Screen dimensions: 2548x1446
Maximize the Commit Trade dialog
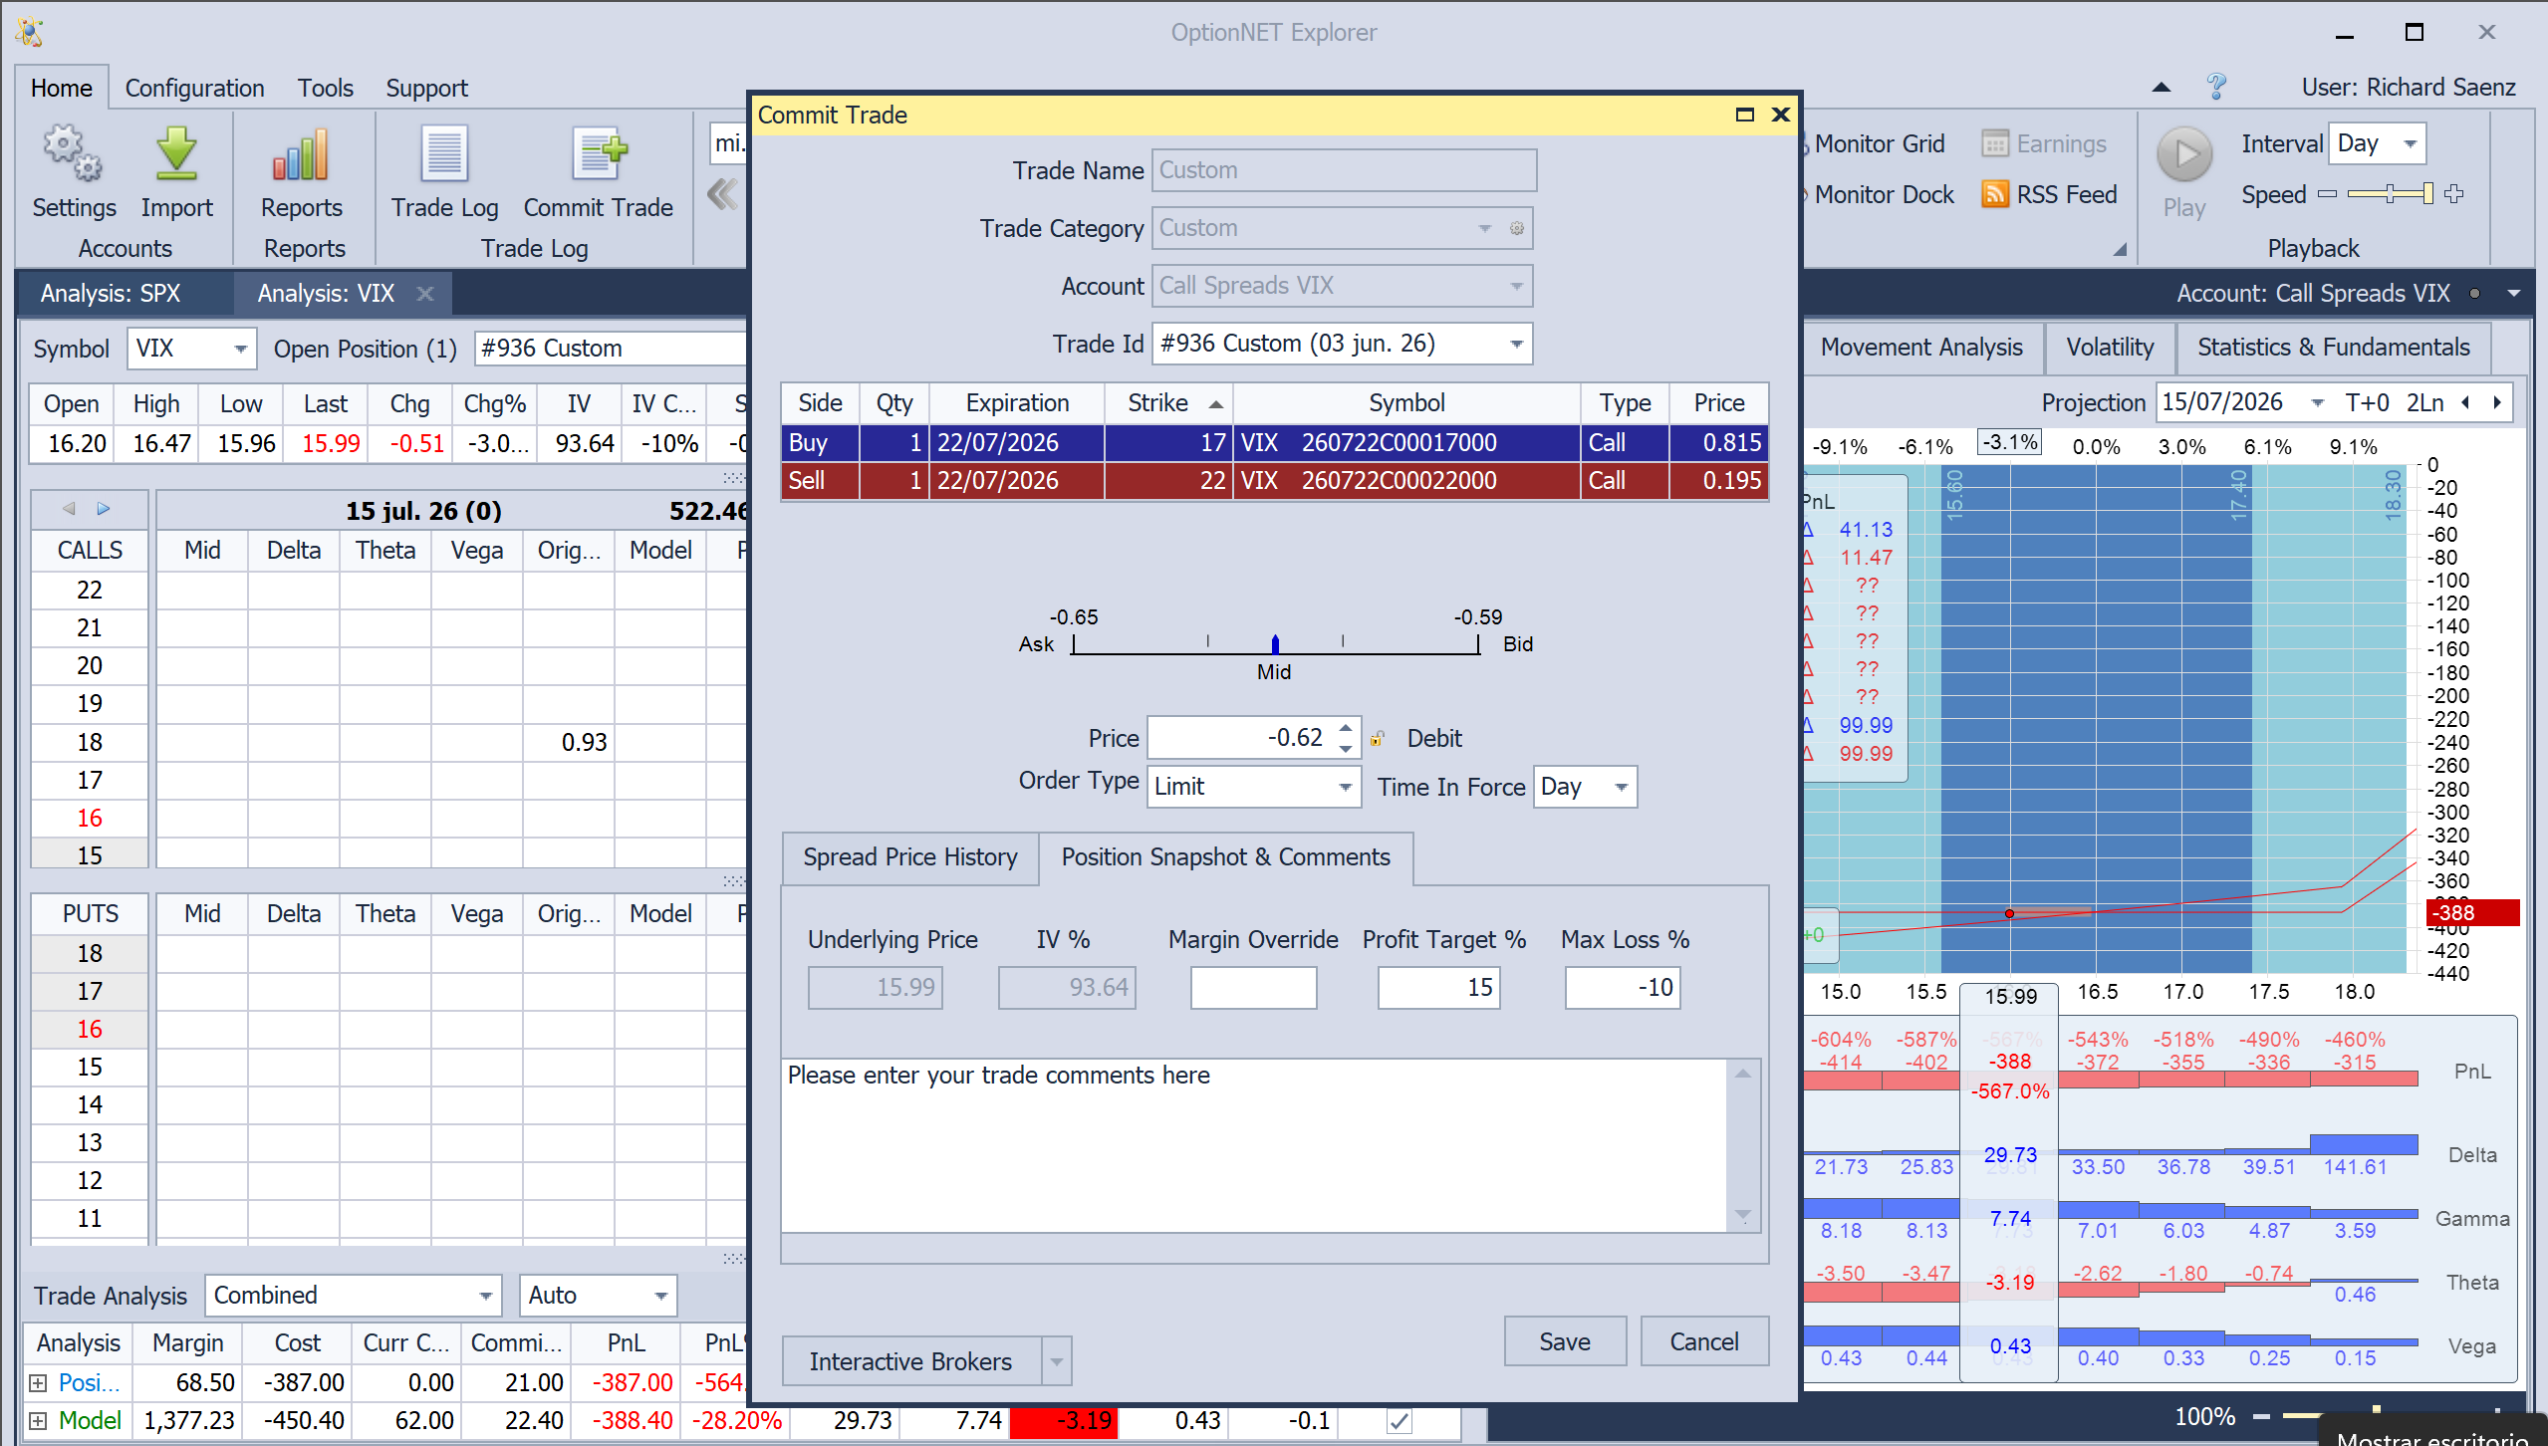pyautogui.click(x=1744, y=115)
